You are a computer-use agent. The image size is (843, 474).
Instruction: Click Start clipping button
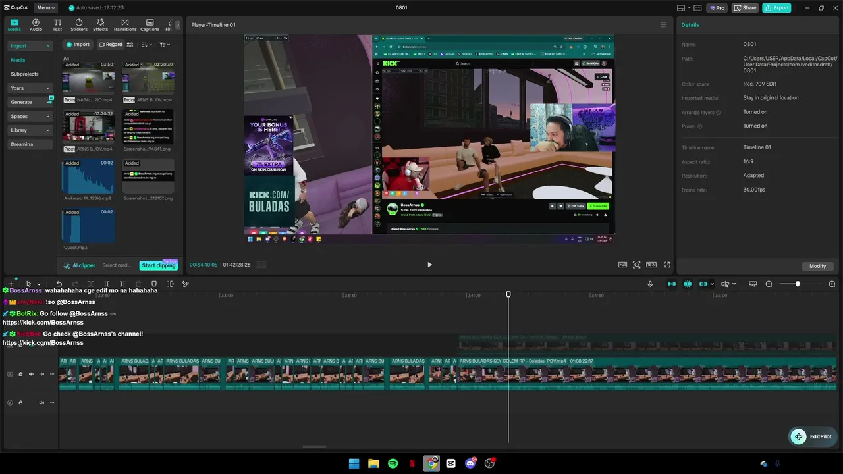[x=159, y=265]
